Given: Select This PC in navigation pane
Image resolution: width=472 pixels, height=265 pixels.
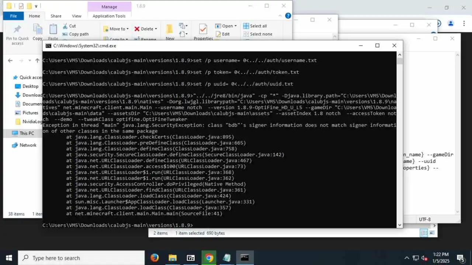Looking at the screenshot, I should coord(23,133).
